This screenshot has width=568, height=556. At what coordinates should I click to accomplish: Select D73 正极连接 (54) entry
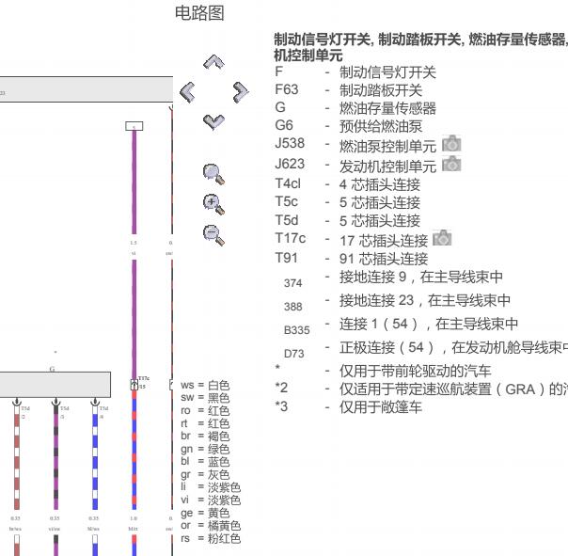point(426,350)
